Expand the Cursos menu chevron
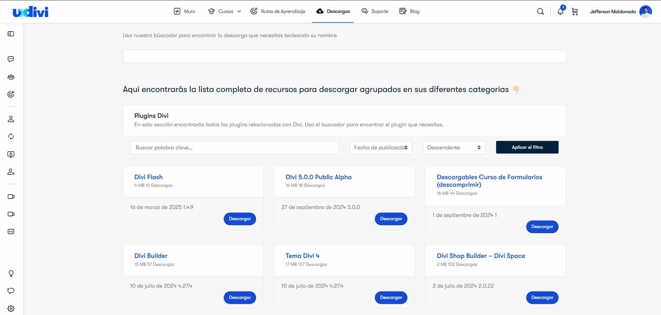The width and height of the screenshot is (661, 315). [x=239, y=12]
